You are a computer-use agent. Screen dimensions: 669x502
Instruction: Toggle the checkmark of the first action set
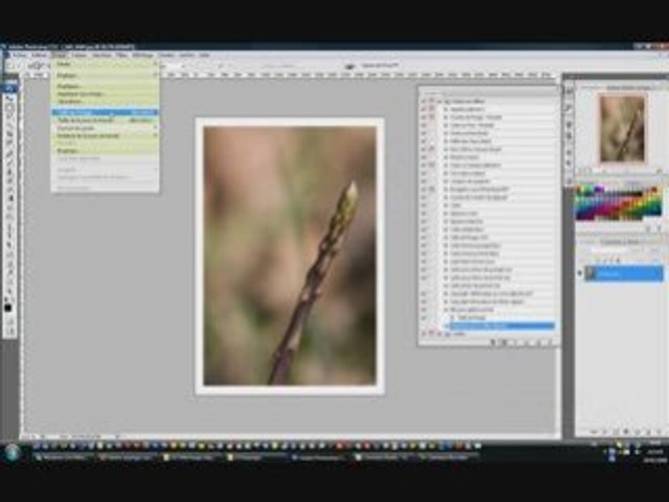point(423,102)
